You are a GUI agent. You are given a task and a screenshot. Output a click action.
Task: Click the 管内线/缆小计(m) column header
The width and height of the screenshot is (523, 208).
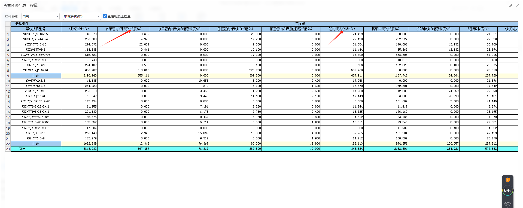342,29
